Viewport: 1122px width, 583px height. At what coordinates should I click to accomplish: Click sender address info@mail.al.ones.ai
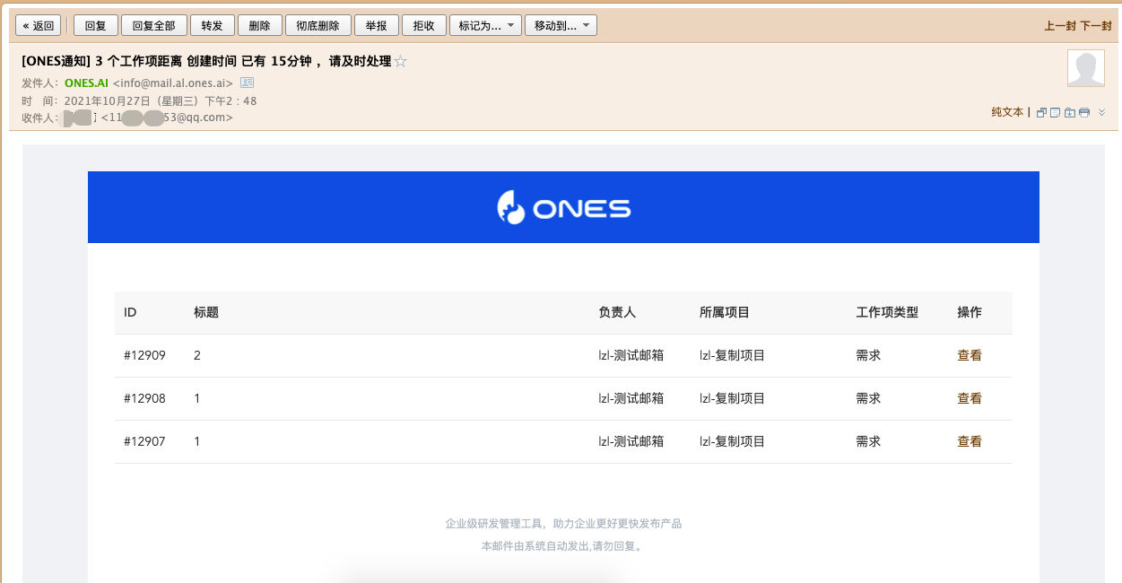(173, 83)
